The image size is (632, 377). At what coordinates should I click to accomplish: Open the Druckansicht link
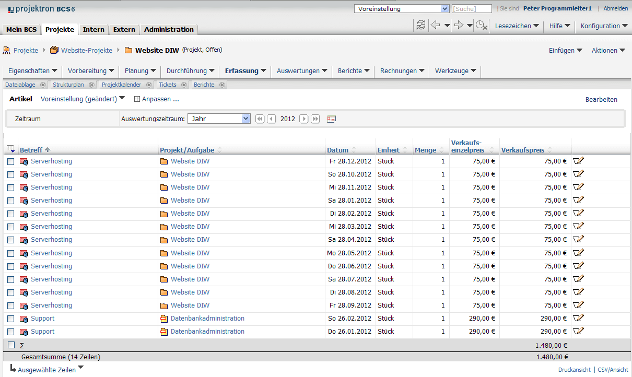tap(574, 370)
